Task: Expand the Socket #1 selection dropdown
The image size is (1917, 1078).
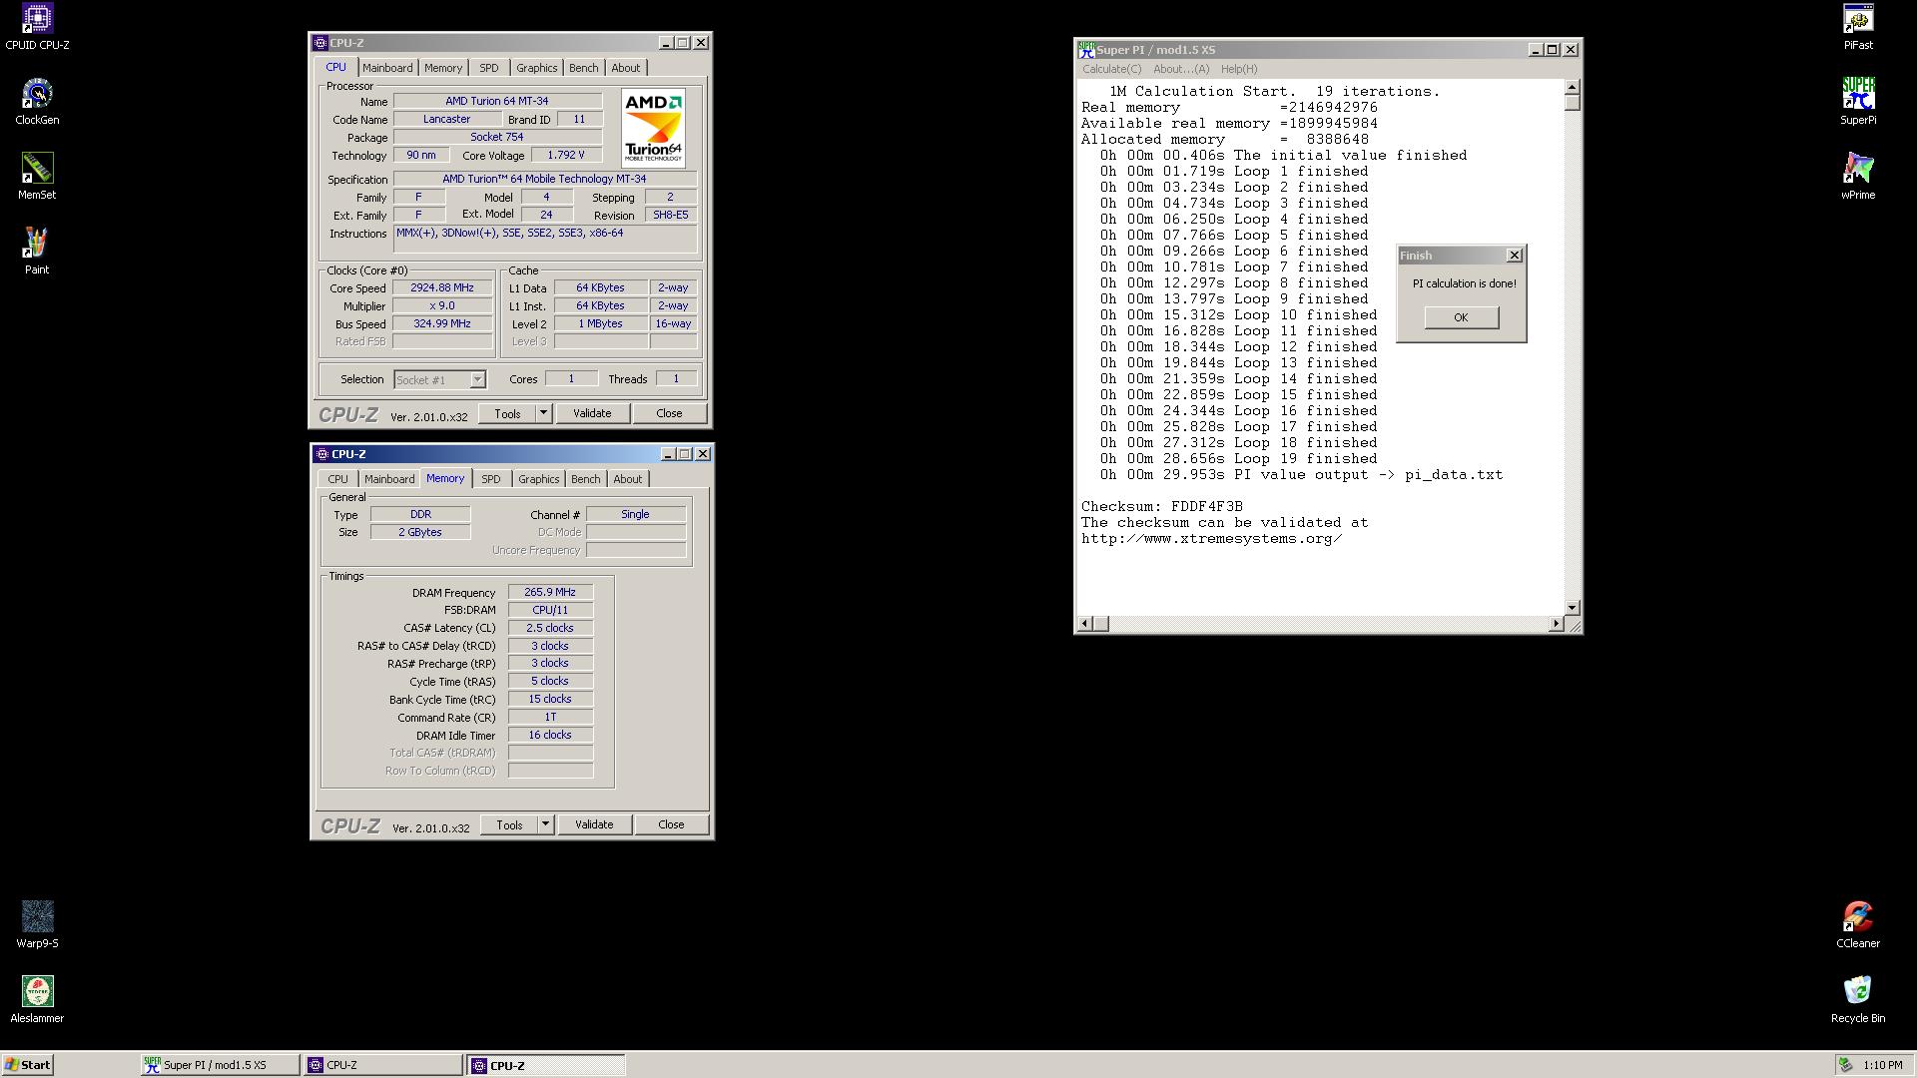Action: coord(477,379)
